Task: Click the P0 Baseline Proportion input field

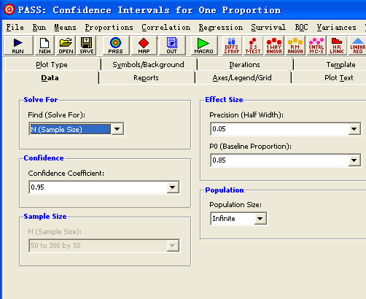Action: click(x=279, y=160)
